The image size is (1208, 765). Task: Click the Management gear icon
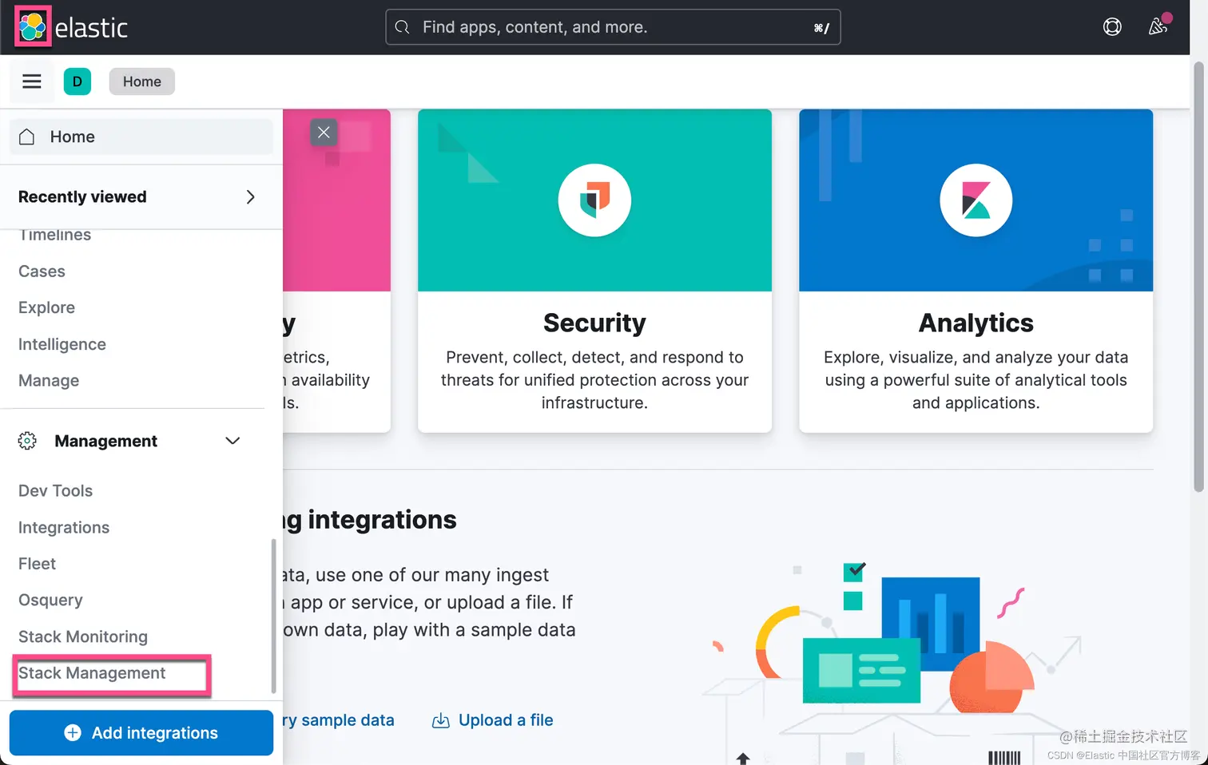[x=27, y=441]
